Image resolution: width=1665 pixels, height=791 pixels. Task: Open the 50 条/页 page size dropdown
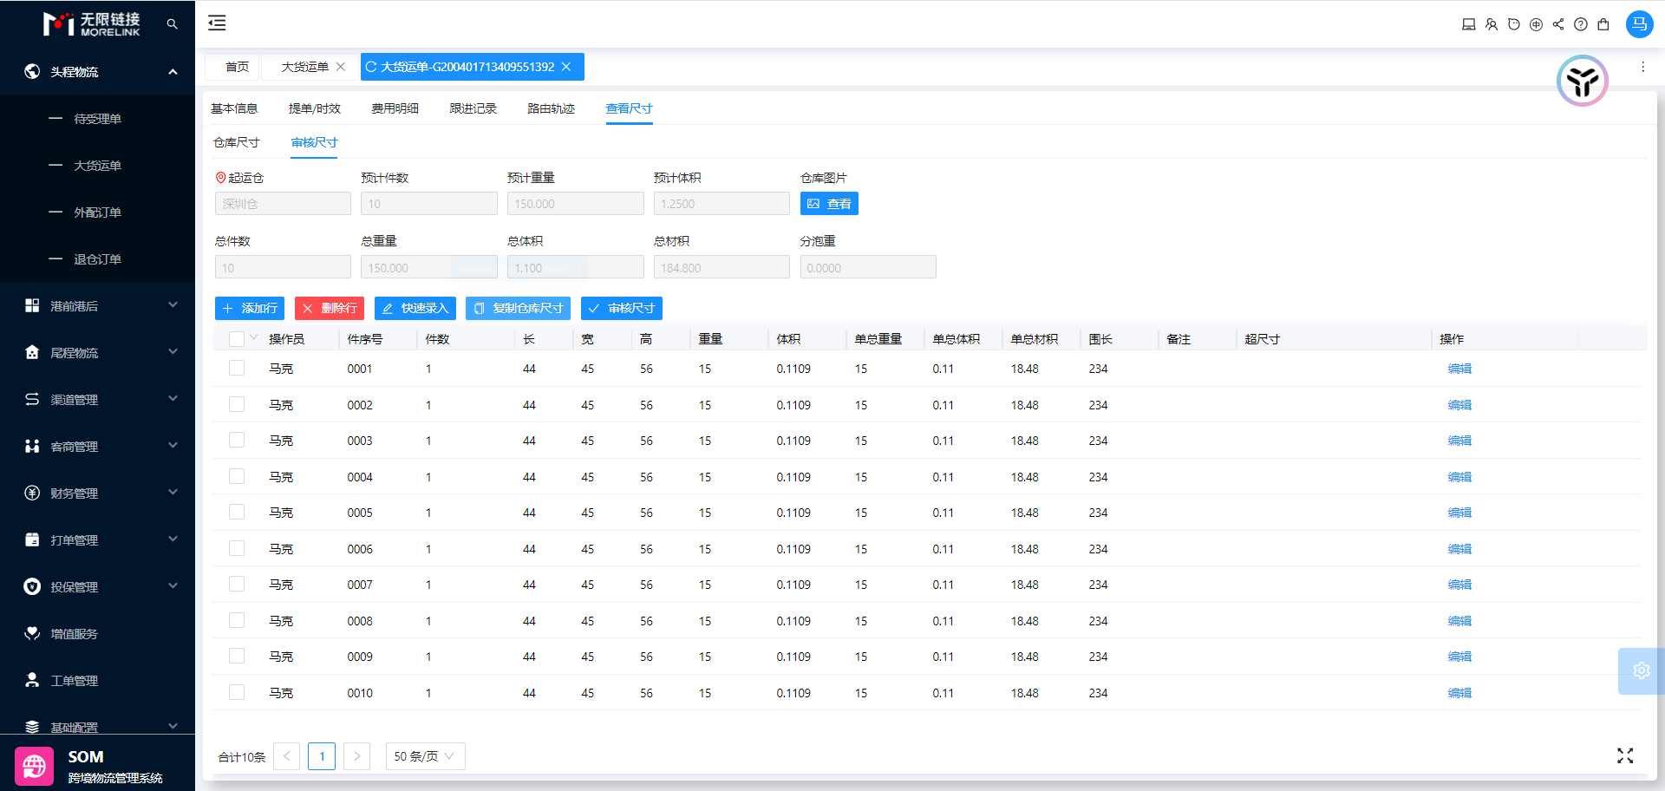[x=425, y=756]
